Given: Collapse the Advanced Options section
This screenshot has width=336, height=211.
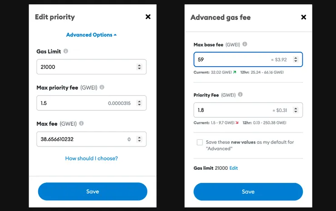Looking at the screenshot, I should [91, 35].
